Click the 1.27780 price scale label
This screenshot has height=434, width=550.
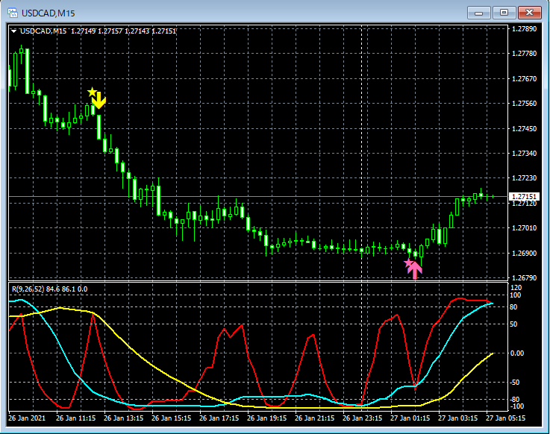[x=525, y=53]
